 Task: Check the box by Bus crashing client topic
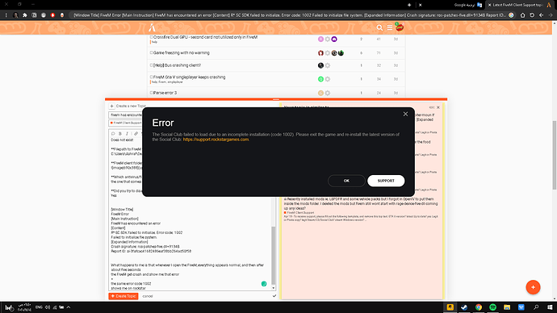(x=151, y=65)
